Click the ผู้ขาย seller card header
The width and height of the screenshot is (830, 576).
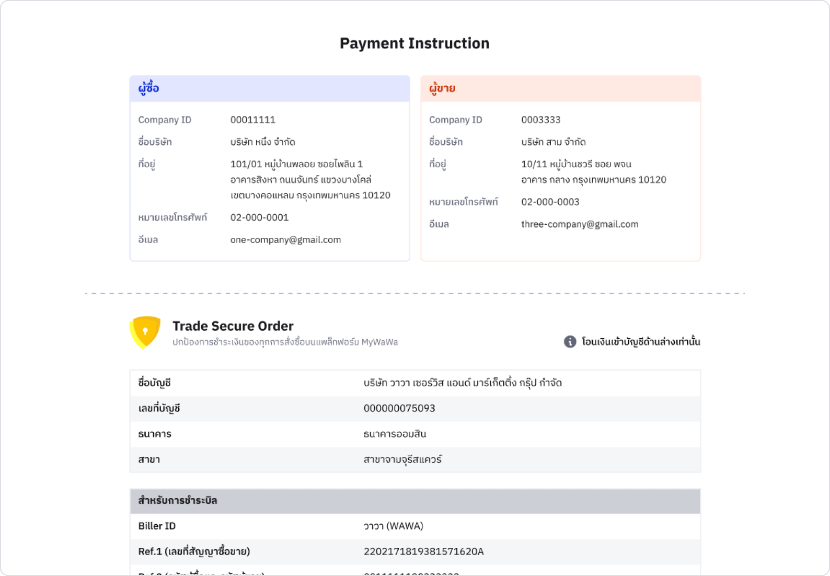pyautogui.click(x=560, y=88)
